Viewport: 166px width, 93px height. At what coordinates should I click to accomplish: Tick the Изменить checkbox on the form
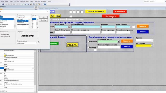[x=88, y=42]
